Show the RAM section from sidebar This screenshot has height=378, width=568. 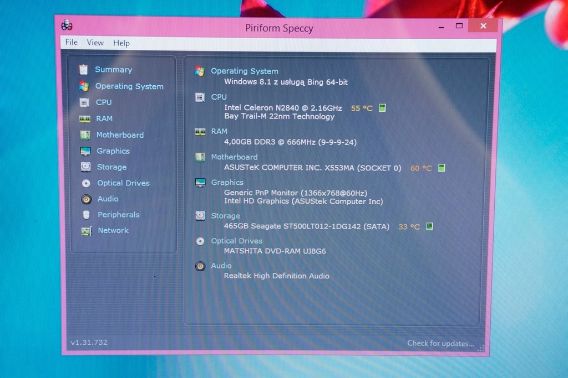pos(104,118)
